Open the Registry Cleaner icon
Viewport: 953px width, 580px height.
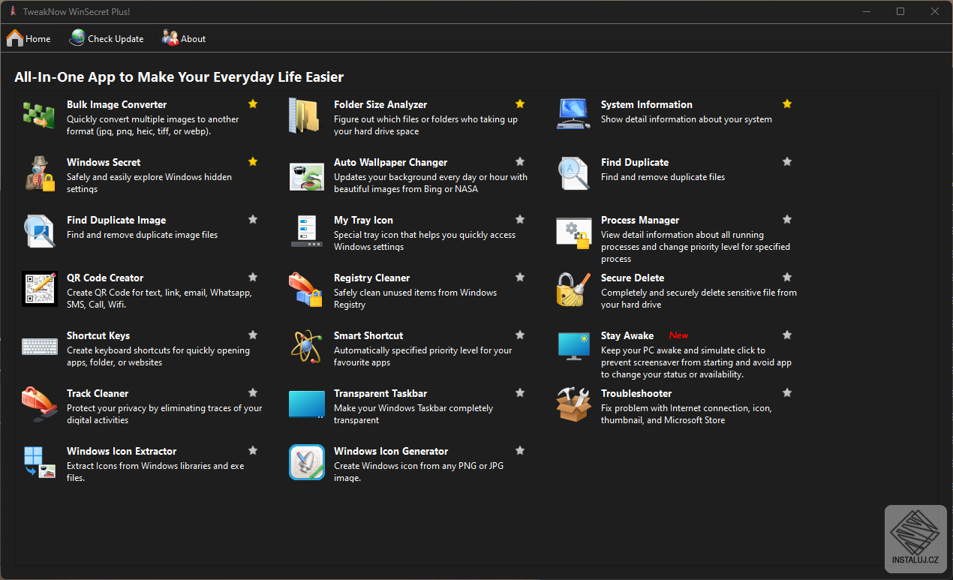click(x=305, y=290)
